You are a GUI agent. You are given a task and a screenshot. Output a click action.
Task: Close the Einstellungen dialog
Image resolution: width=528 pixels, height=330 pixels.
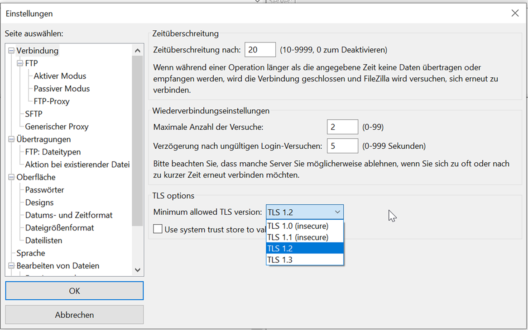[x=515, y=13]
